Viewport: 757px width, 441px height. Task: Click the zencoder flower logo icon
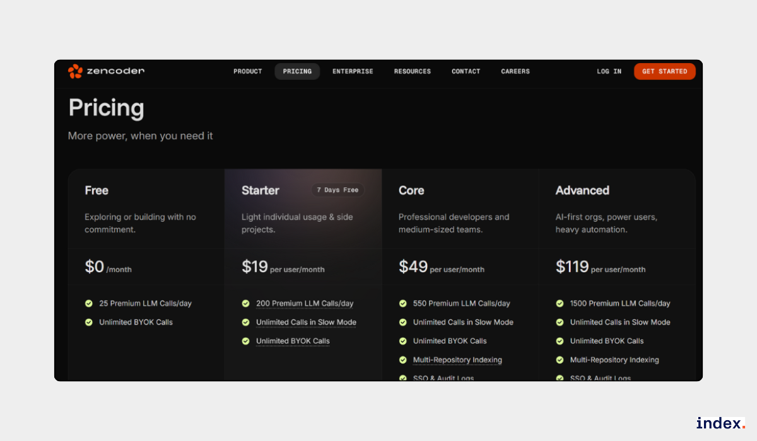pos(75,71)
